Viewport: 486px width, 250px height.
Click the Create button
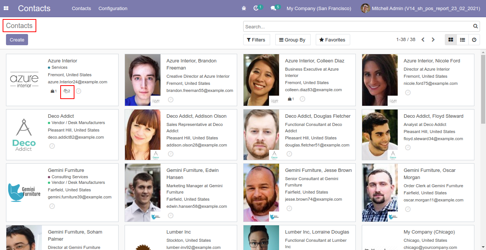(17, 40)
